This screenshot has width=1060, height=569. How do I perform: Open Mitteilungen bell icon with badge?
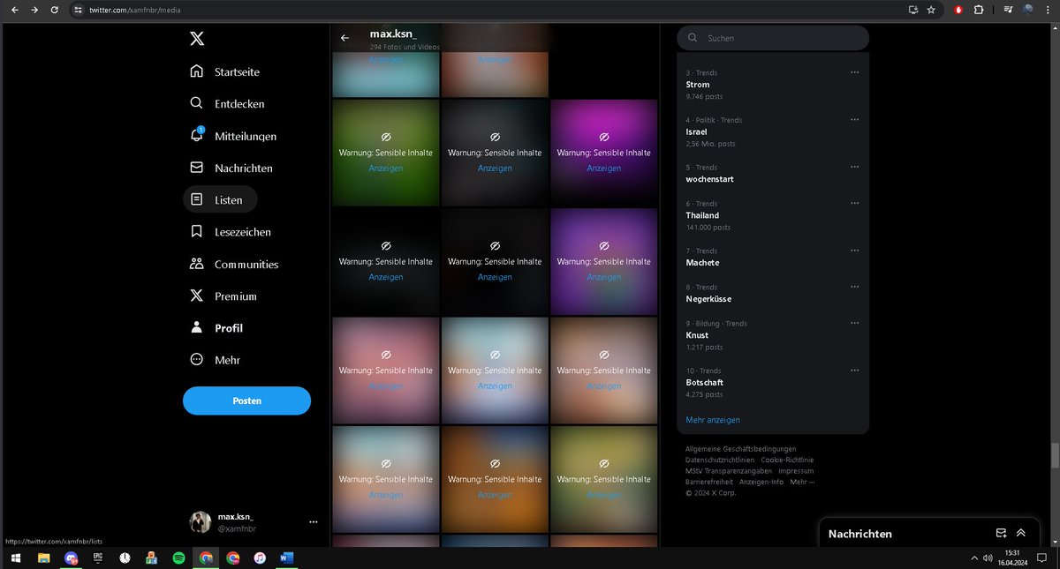coord(197,135)
